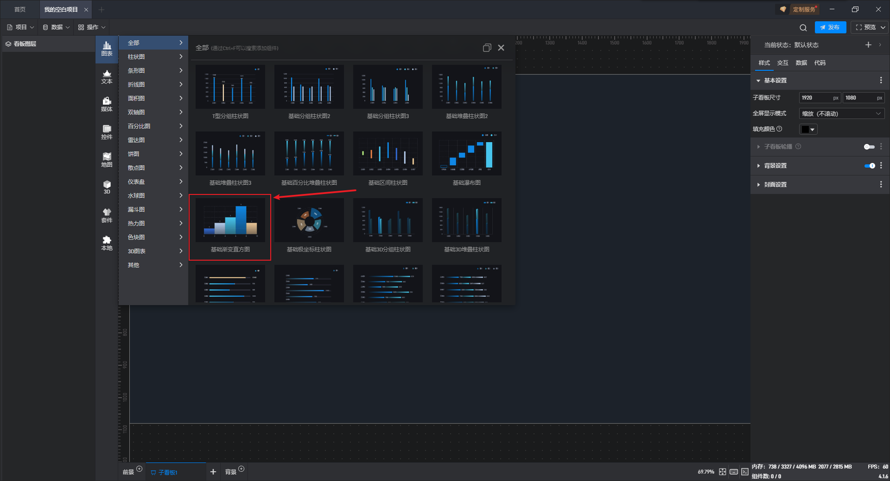Viewport: 890px width, 481px height.
Task: Click the 地图 map components icon
Action: click(x=107, y=160)
